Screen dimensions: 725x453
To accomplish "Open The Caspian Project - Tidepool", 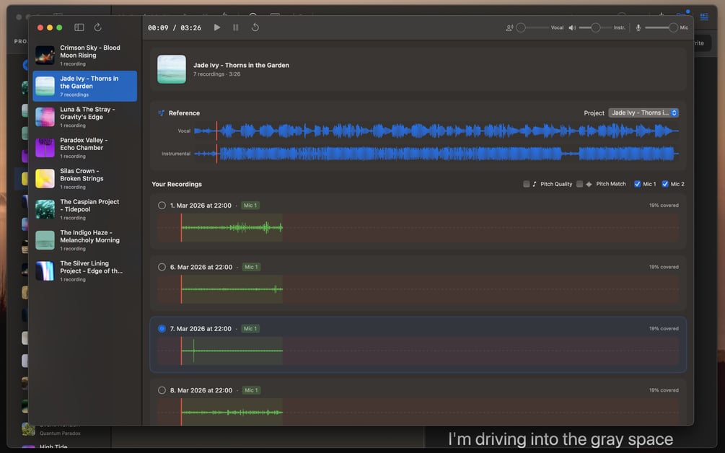I will (85, 209).
